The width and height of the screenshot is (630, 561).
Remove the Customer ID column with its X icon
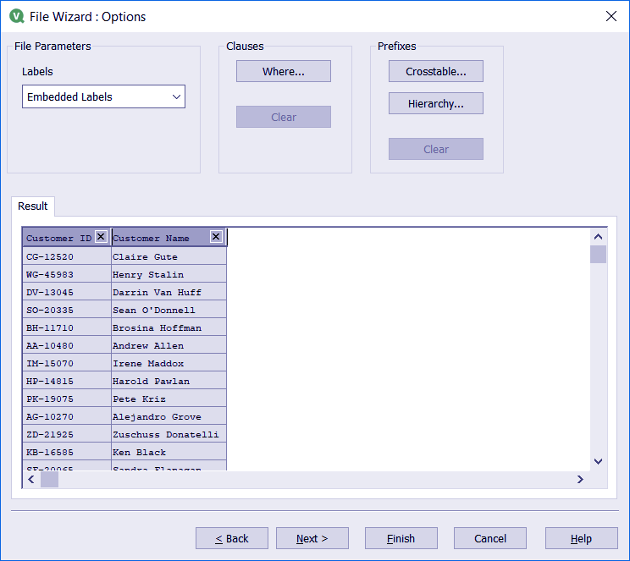(x=101, y=237)
